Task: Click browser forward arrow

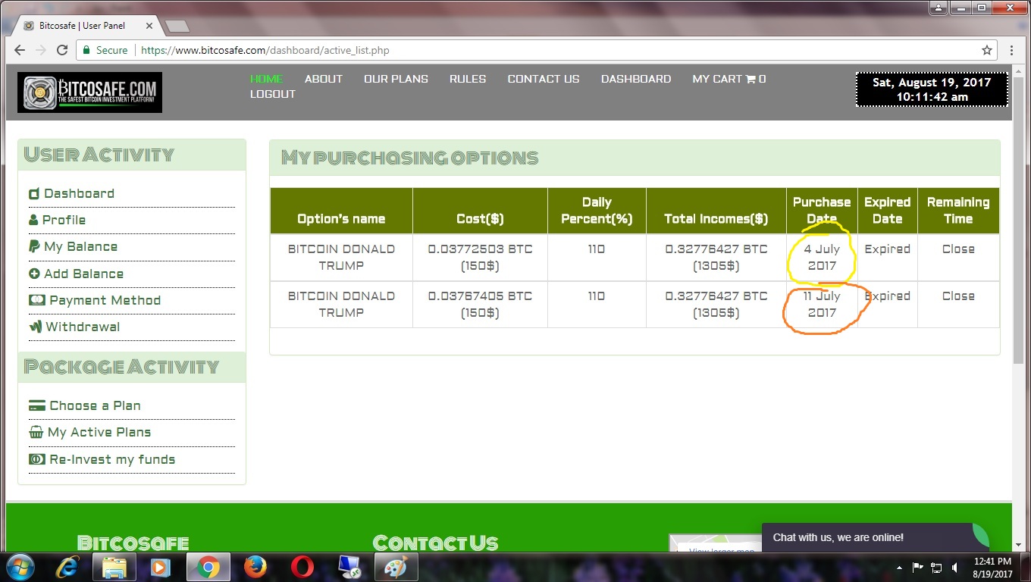Action: pos(41,50)
